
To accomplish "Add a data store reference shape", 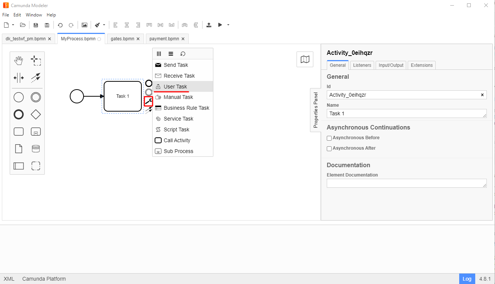I will [x=36, y=149].
